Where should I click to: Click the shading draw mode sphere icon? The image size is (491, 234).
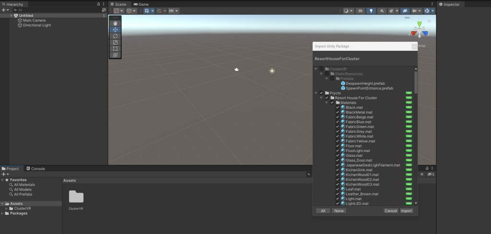click(346, 11)
